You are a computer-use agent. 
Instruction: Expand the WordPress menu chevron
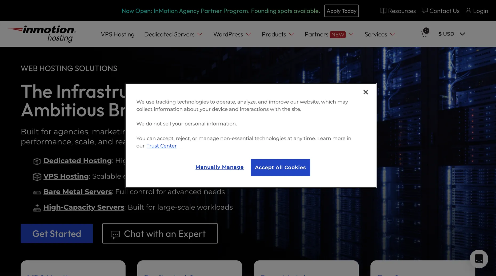point(248,34)
